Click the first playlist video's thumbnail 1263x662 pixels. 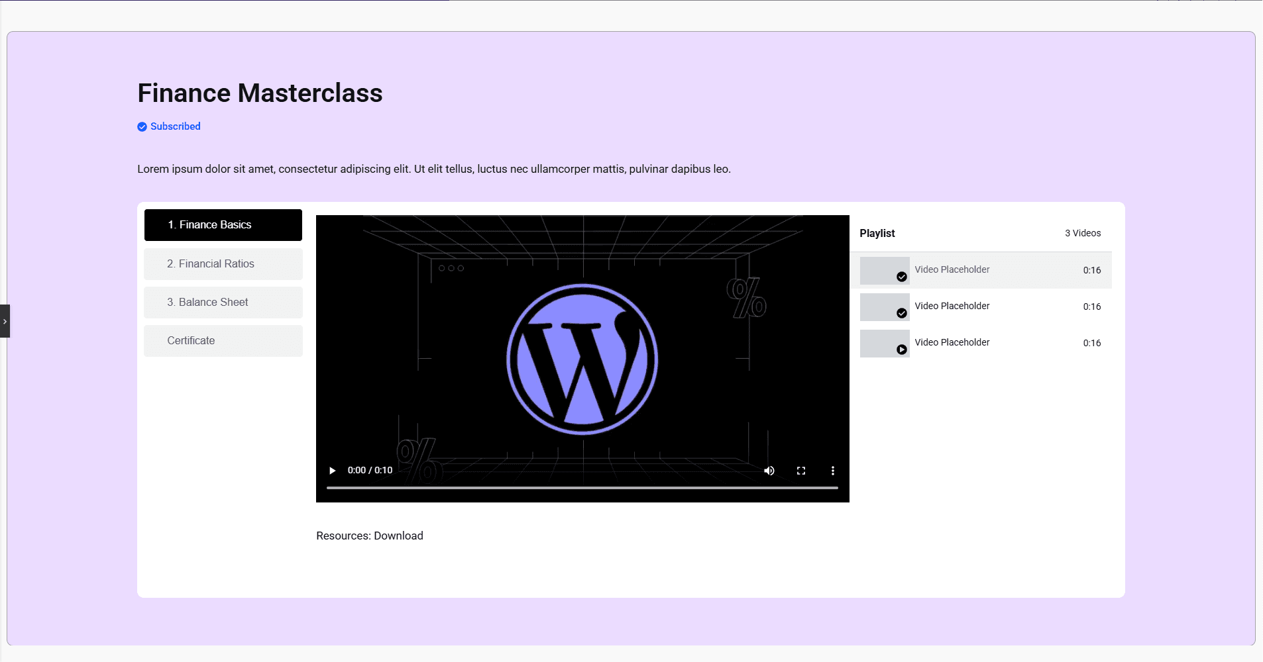[x=885, y=271]
